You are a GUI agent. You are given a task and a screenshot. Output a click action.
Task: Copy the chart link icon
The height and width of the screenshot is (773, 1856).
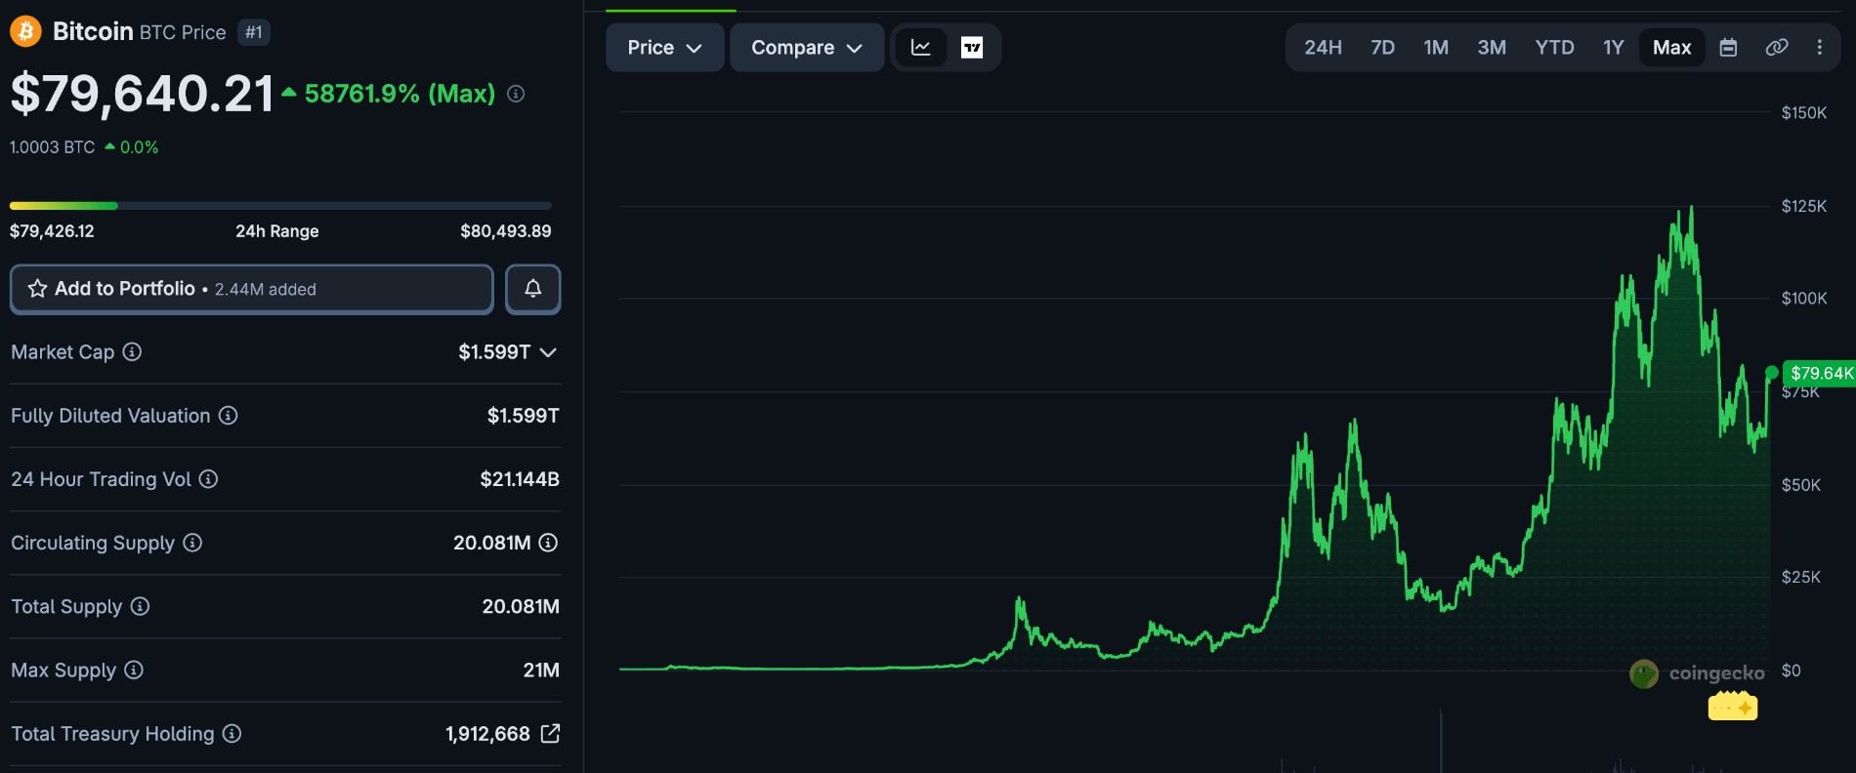click(1777, 47)
